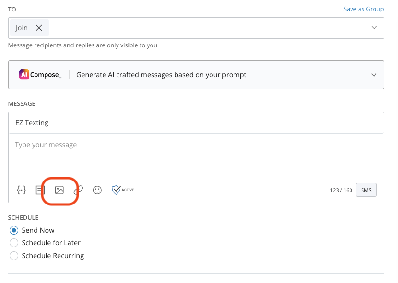Click the 123/160 character counter
Screen dimensions: 398x283
tap(341, 190)
